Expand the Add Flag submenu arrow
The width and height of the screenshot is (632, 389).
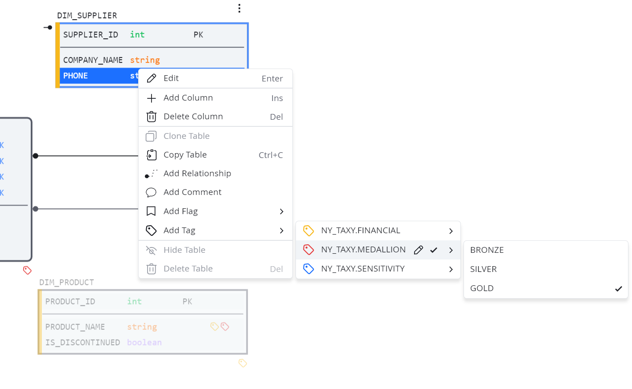click(x=281, y=211)
